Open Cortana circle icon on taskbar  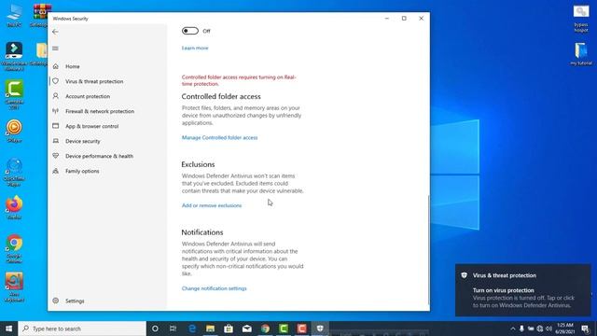pos(155,329)
